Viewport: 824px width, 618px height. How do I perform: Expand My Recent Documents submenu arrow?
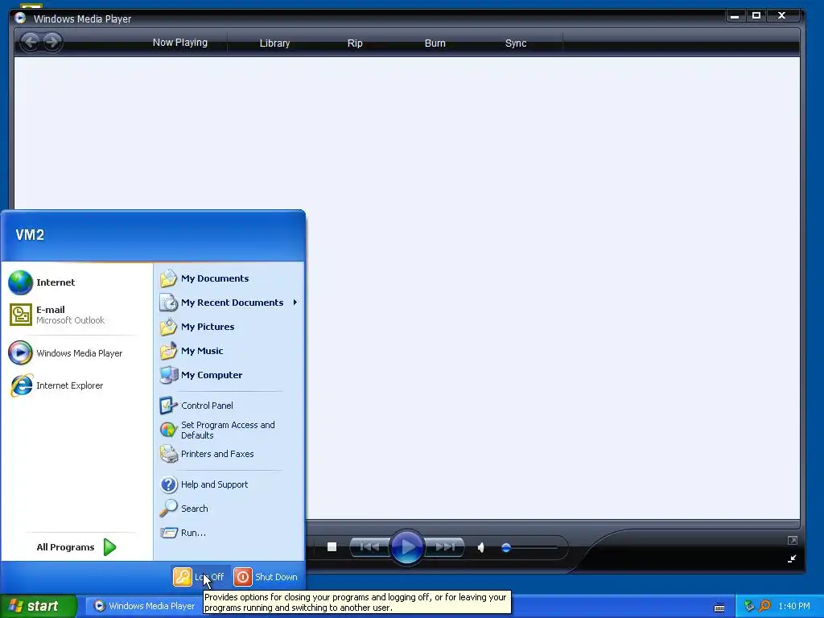tap(295, 303)
